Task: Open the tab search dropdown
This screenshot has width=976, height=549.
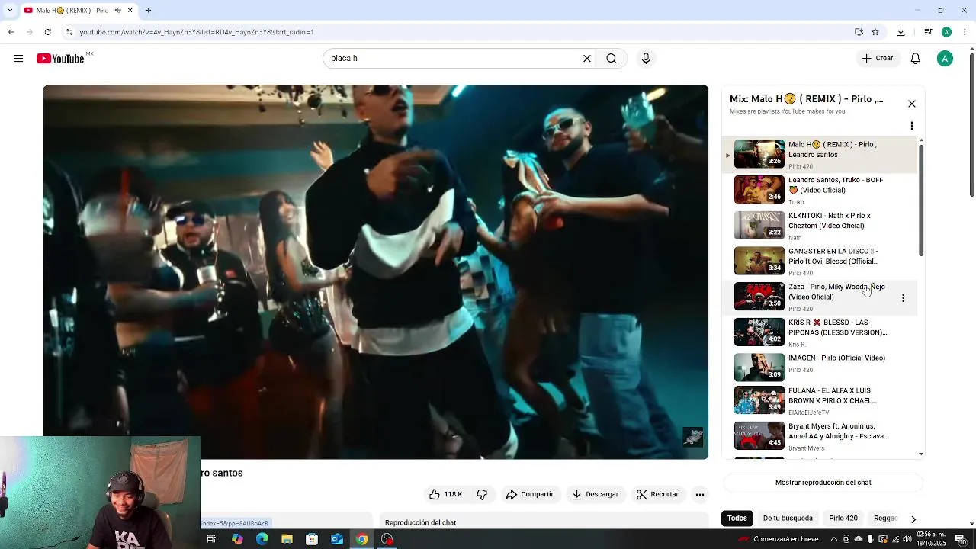Action: click(x=10, y=11)
